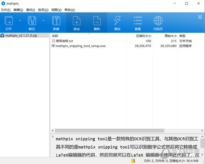Click the 打开 (Open) toolbar icon

(x=9, y=20)
